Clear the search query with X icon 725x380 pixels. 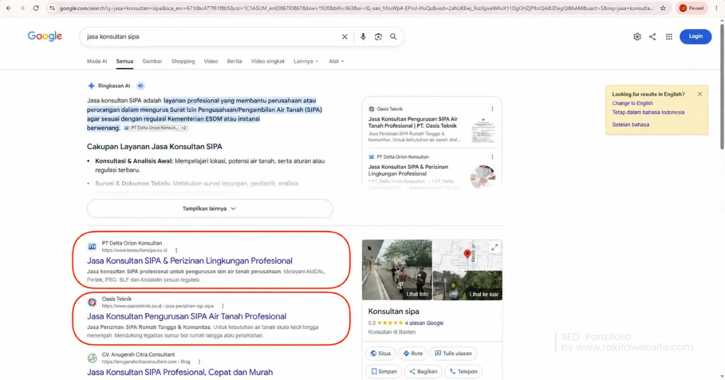pos(344,37)
